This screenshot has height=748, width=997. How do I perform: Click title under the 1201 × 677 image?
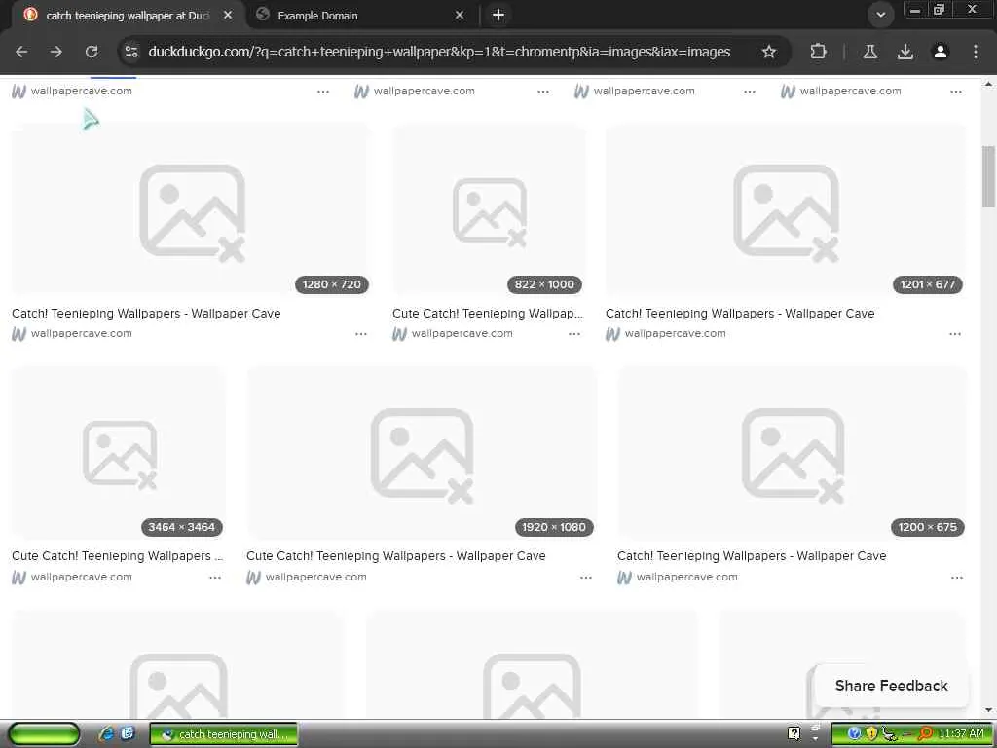[x=740, y=313]
